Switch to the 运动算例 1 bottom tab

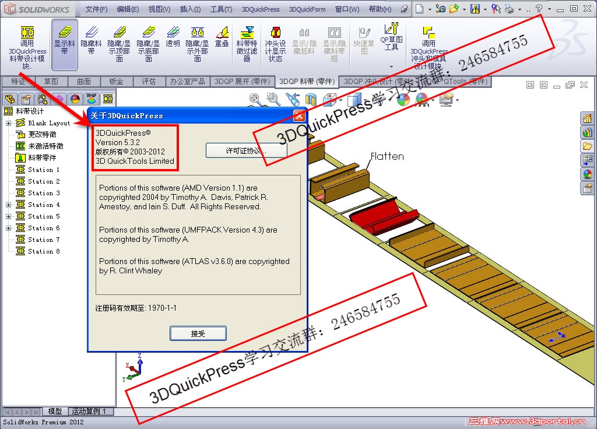coord(89,412)
